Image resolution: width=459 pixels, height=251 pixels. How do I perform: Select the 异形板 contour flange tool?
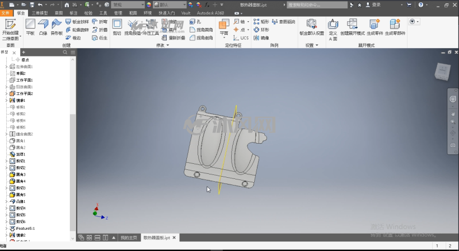[57, 27]
